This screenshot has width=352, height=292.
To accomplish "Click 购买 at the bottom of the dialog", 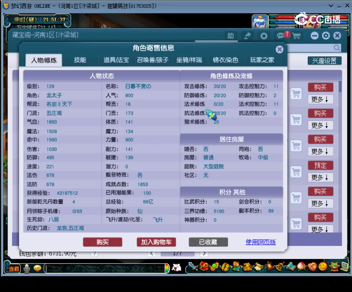I will point(103,242).
